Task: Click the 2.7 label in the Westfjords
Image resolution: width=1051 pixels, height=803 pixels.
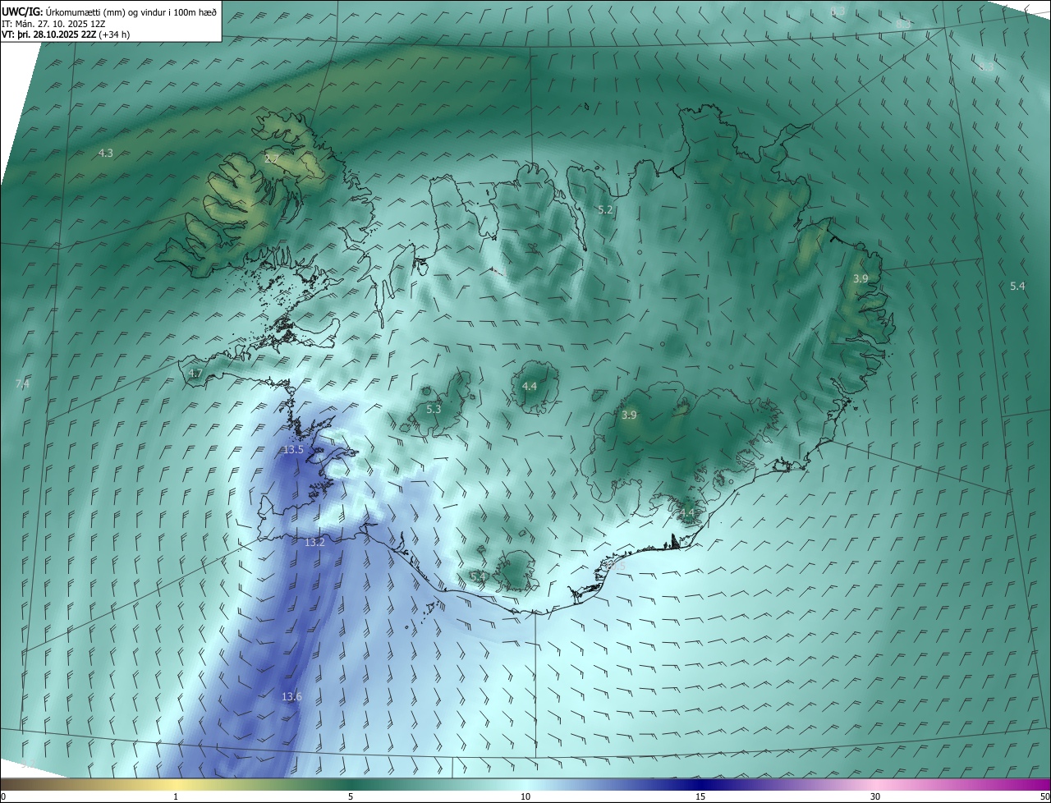Action: tap(272, 158)
